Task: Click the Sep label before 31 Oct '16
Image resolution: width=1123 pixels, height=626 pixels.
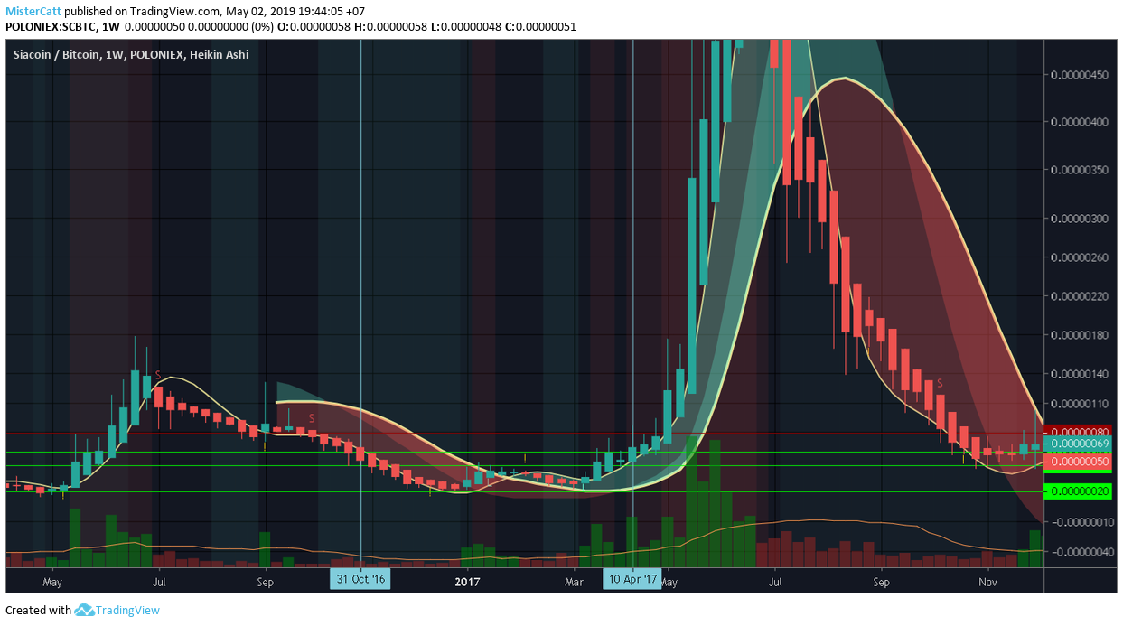Action: pos(265,583)
